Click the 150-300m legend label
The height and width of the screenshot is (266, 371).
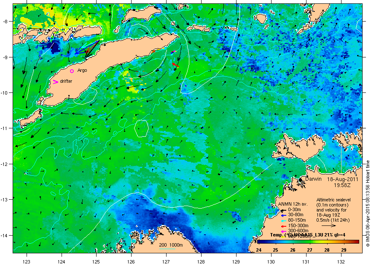click(298, 226)
